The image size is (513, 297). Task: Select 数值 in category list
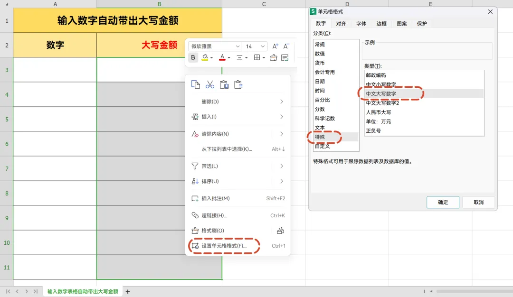[x=336, y=54]
